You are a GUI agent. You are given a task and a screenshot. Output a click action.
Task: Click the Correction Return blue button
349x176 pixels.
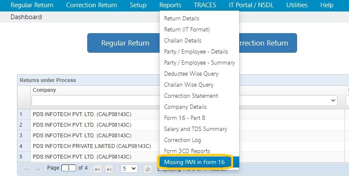point(268,43)
